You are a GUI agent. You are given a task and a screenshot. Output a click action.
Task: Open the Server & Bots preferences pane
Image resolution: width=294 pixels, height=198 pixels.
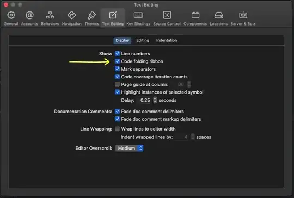[243, 18]
